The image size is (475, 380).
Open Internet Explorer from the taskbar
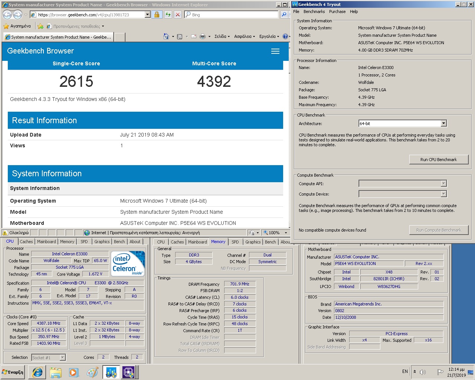coord(37,372)
